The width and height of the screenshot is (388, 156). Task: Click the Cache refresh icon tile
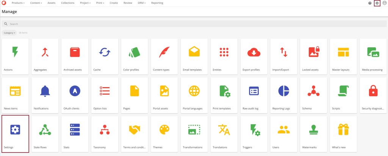tap(105, 56)
